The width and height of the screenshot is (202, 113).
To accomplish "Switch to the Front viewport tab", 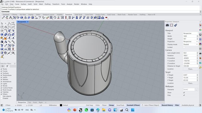I will [35, 102].
